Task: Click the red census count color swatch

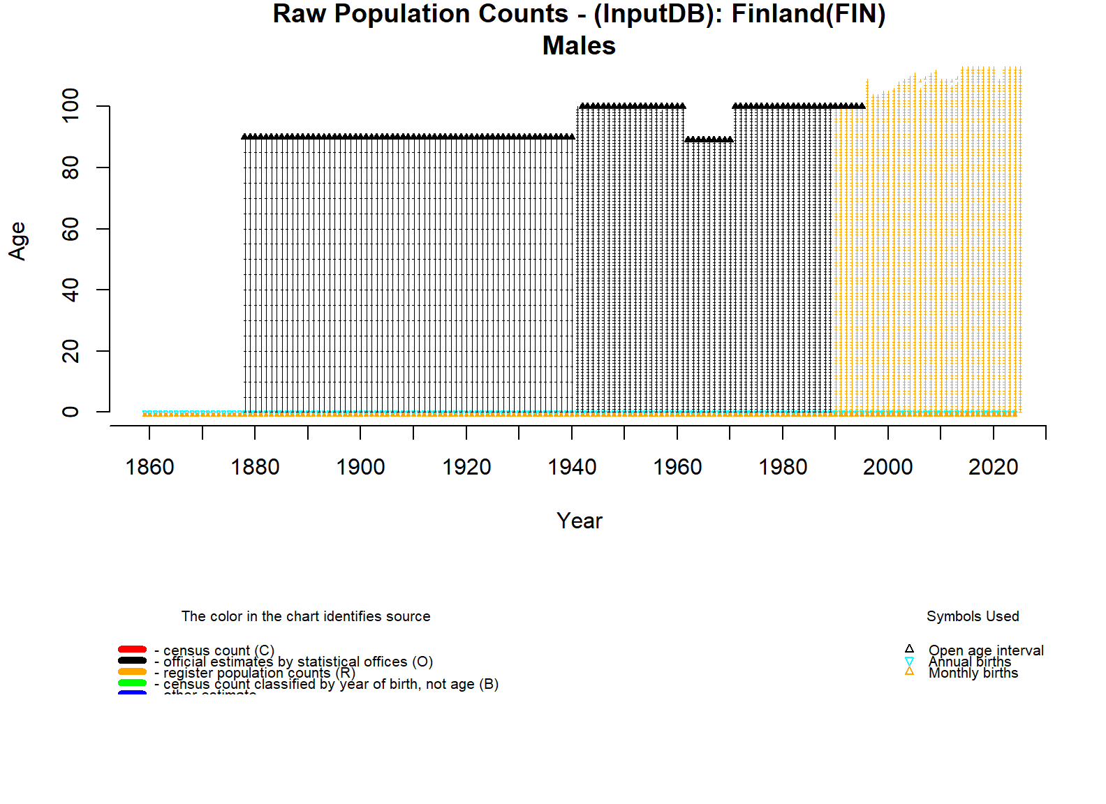Action: pyautogui.click(x=133, y=649)
